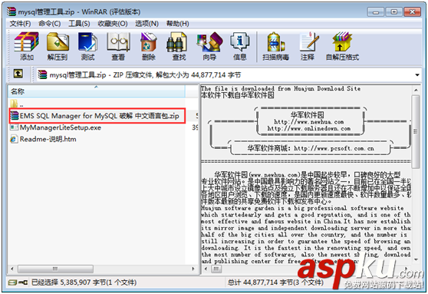Show archive Info (信息) icon
The width and height of the screenshot is (428, 294).
click(239, 45)
